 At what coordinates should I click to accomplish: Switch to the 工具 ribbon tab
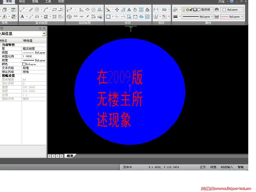click(48, 1)
